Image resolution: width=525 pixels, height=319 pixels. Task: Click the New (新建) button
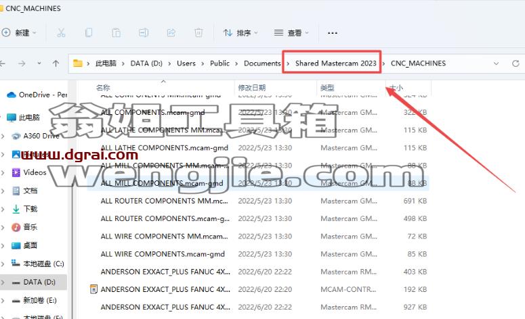pos(19,32)
